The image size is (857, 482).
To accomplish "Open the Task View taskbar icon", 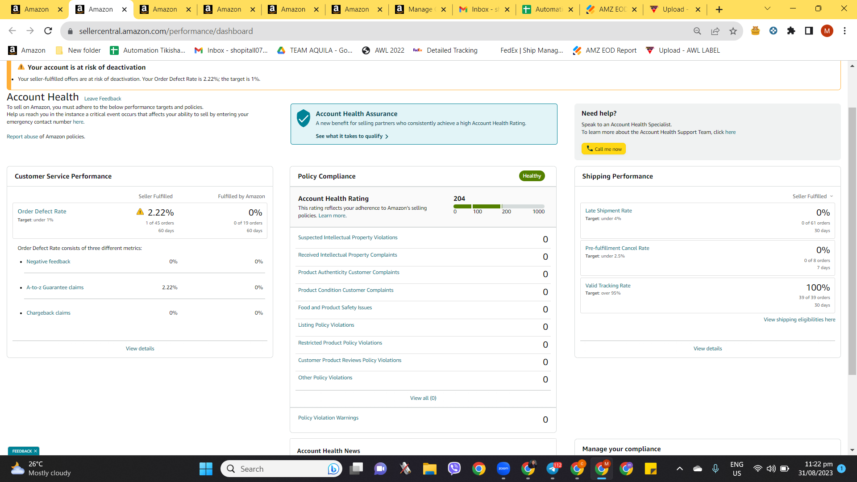I will [356, 469].
